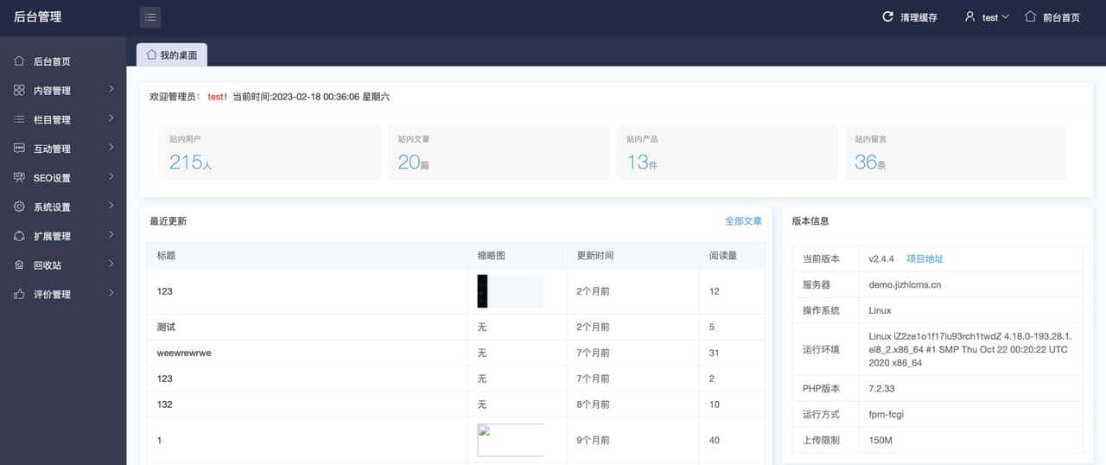Click the refresh icon beside 清理缓存

[887, 16]
